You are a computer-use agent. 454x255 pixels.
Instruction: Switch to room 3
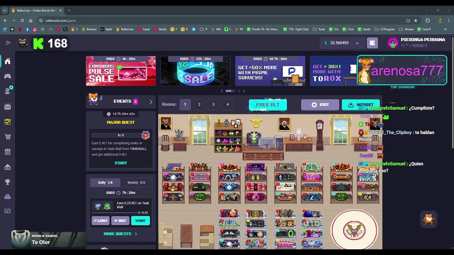coord(213,104)
